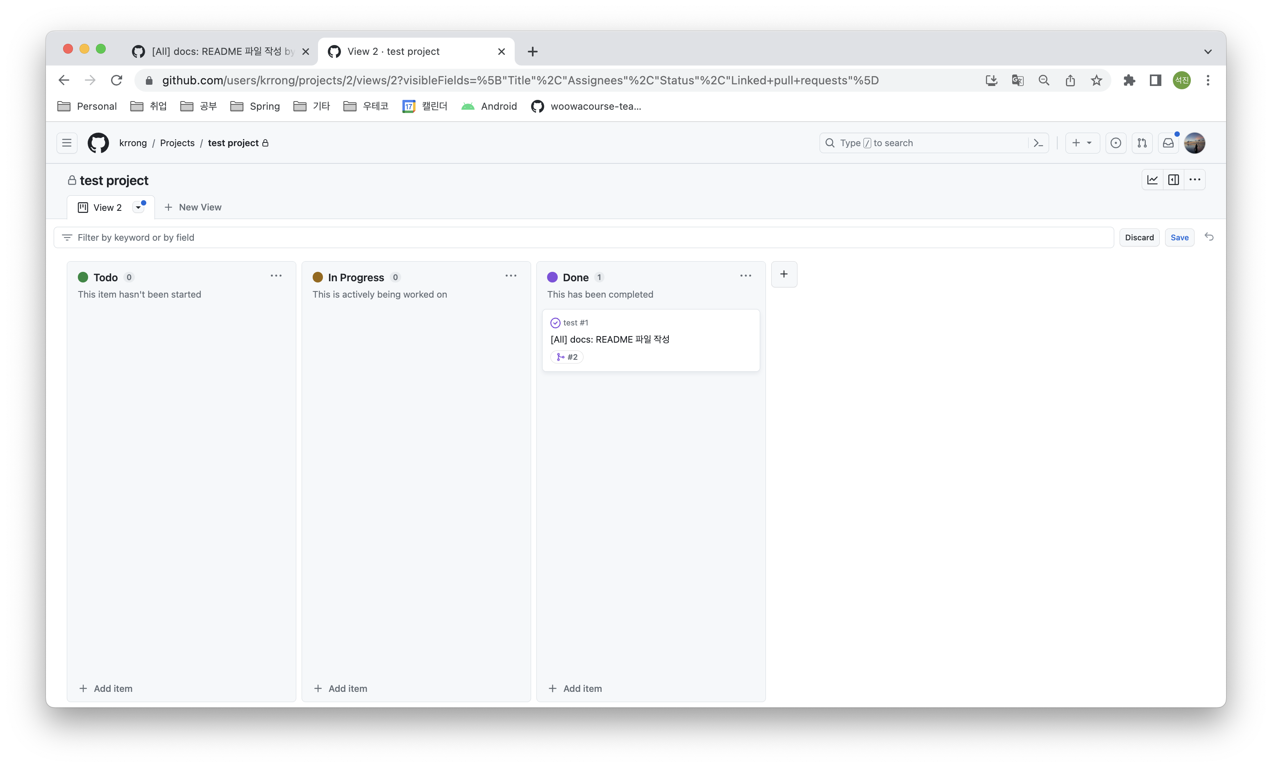Expand the View 2 options dropdown arrow
The height and width of the screenshot is (768, 1272).
click(x=138, y=207)
